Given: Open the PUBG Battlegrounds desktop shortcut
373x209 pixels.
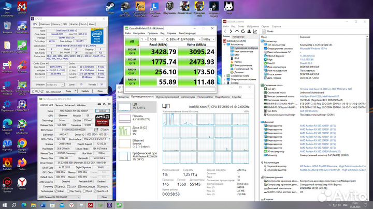Looking at the screenshot, I should [x=125, y=9].
